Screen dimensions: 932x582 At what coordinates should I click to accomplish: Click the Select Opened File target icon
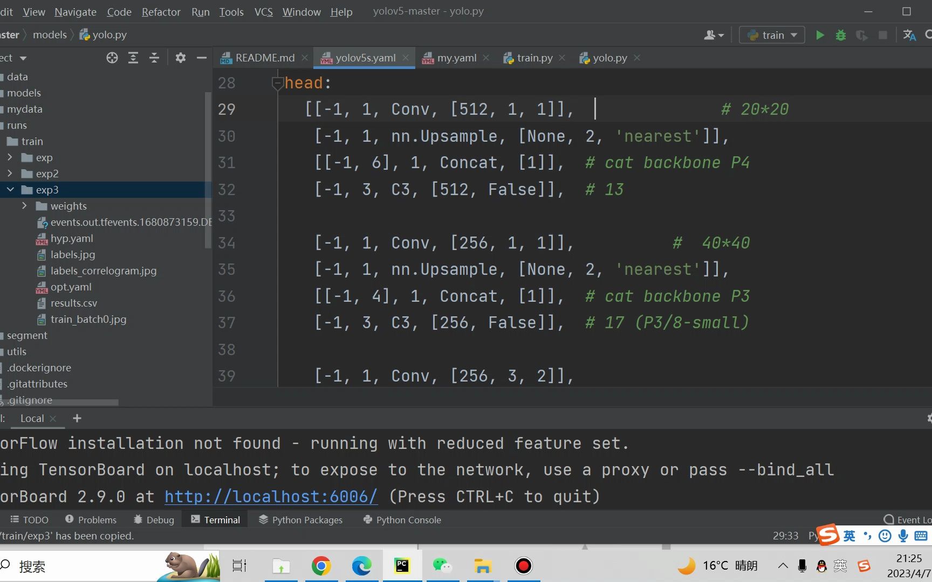pos(112,58)
